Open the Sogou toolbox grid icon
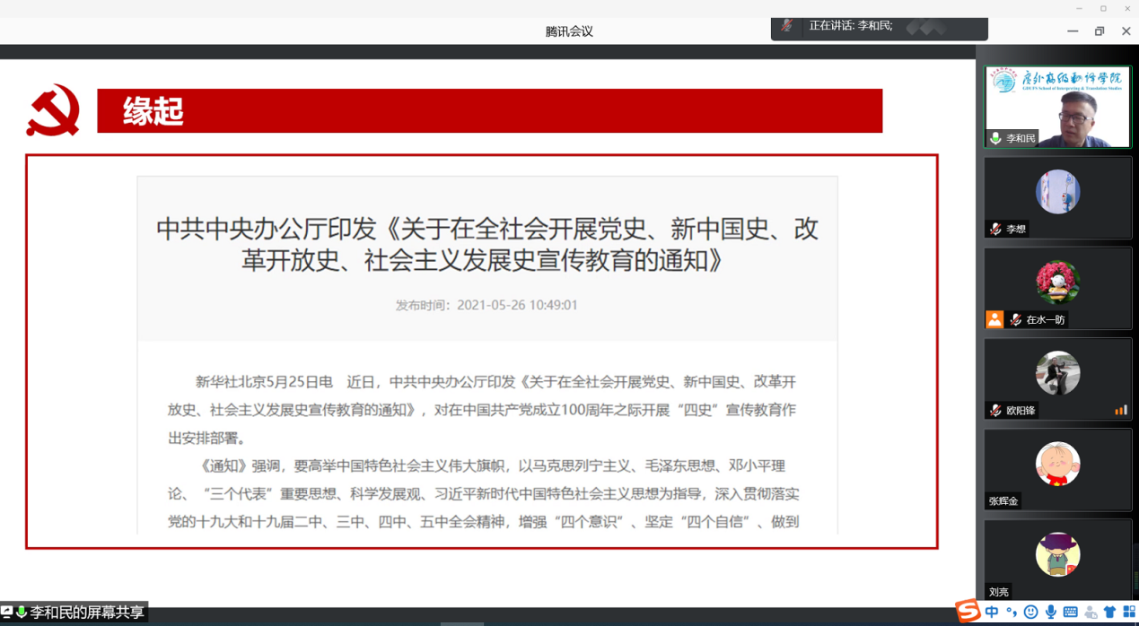1139x626 pixels. pyautogui.click(x=1129, y=613)
